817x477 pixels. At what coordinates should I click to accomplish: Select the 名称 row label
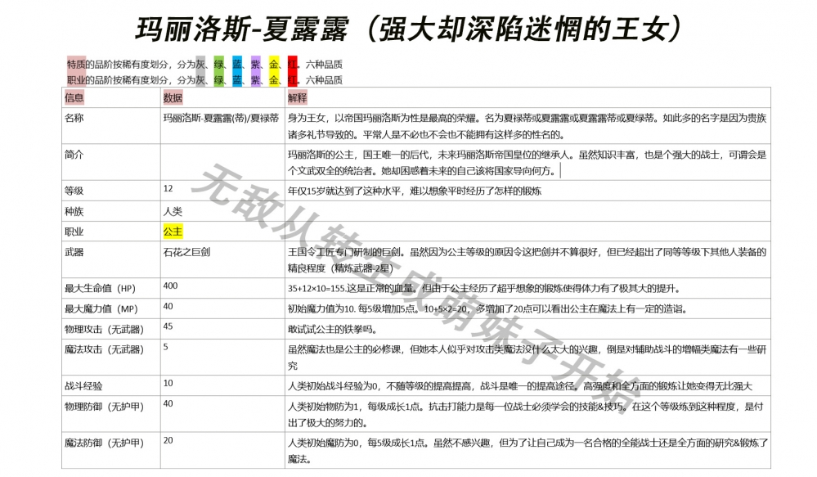[74, 117]
